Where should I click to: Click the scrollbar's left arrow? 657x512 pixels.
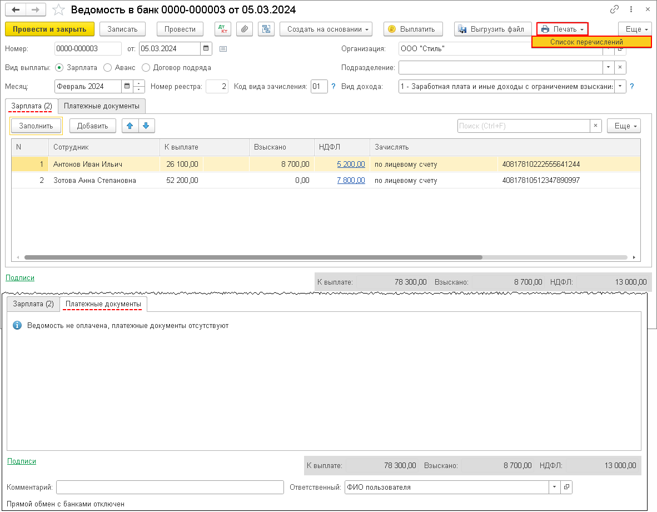pyautogui.click(x=18, y=257)
